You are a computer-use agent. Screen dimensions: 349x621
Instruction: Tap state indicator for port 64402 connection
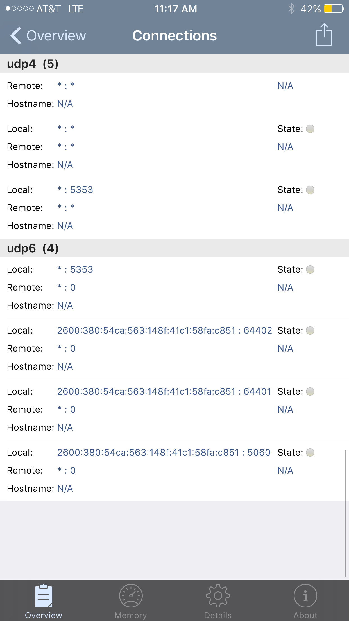click(310, 330)
